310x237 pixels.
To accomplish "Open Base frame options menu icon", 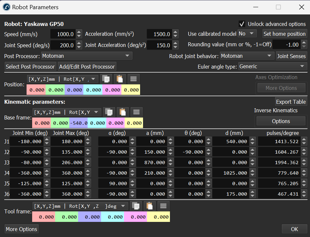I will tap(136, 112).
